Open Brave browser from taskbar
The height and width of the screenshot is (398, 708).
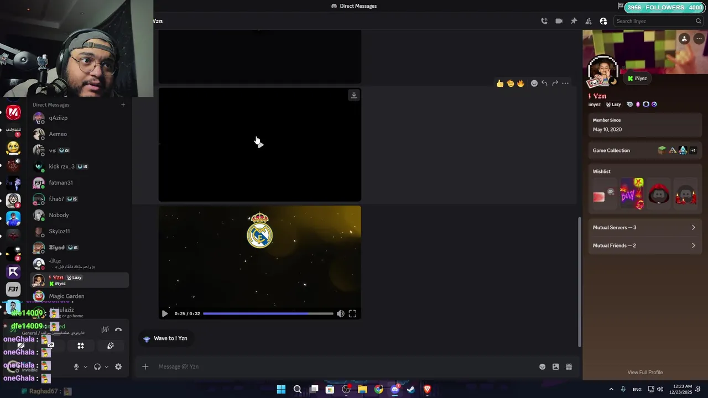pyautogui.click(x=427, y=389)
